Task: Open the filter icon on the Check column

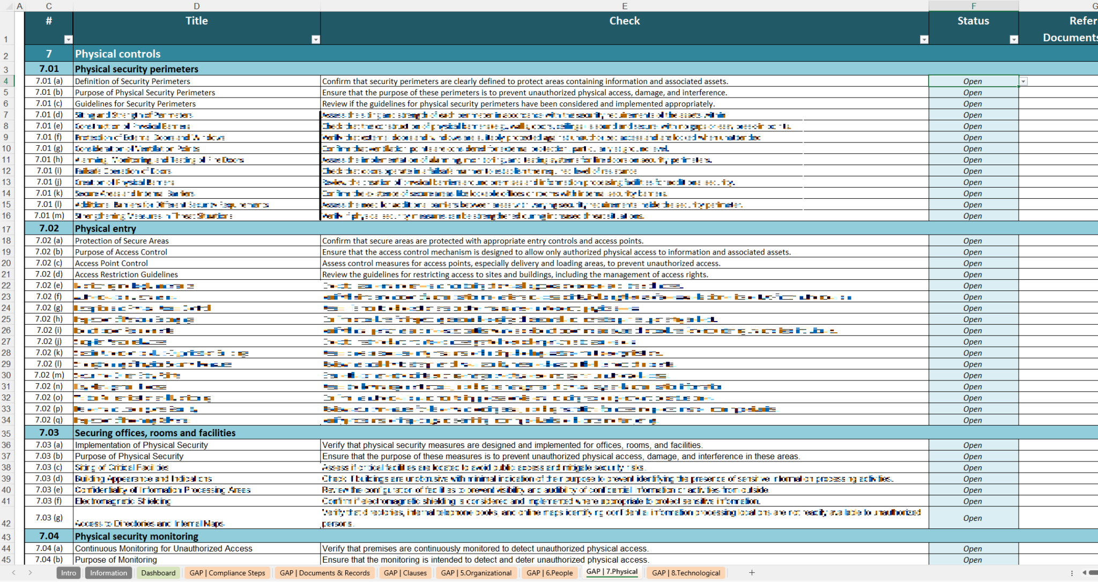Action: (x=924, y=39)
